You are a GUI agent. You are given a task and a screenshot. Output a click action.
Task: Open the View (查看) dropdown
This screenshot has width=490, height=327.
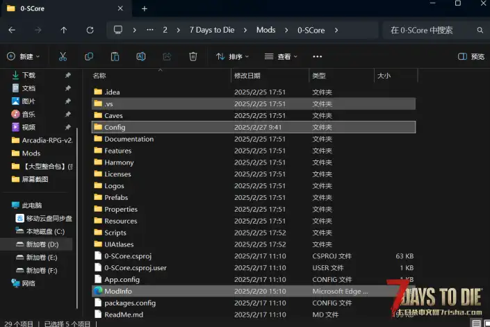281,56
